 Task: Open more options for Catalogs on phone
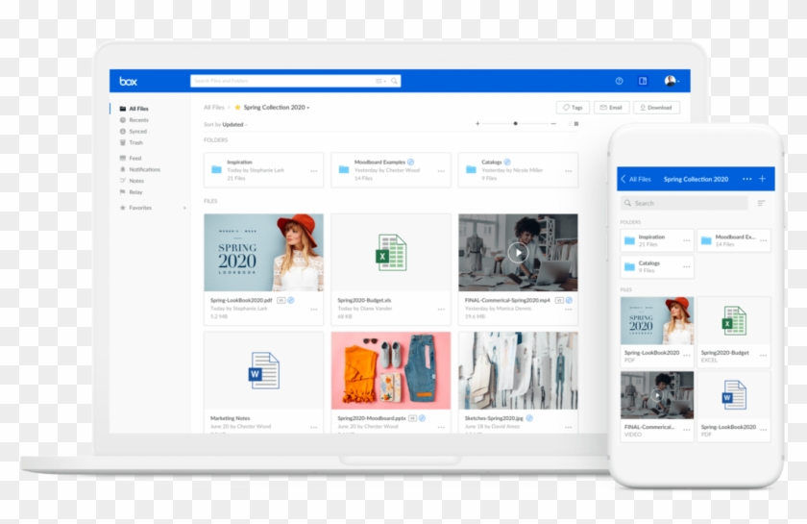687,267
